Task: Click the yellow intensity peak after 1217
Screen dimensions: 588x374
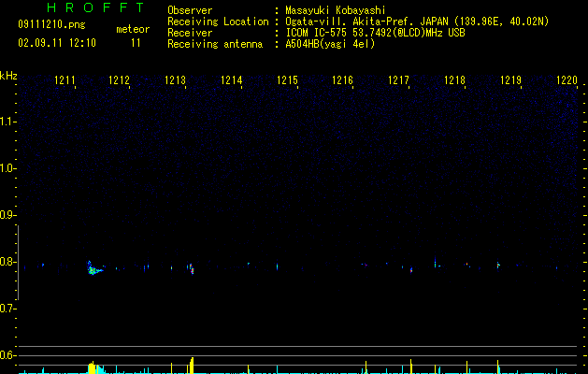Action: [411, 367]
